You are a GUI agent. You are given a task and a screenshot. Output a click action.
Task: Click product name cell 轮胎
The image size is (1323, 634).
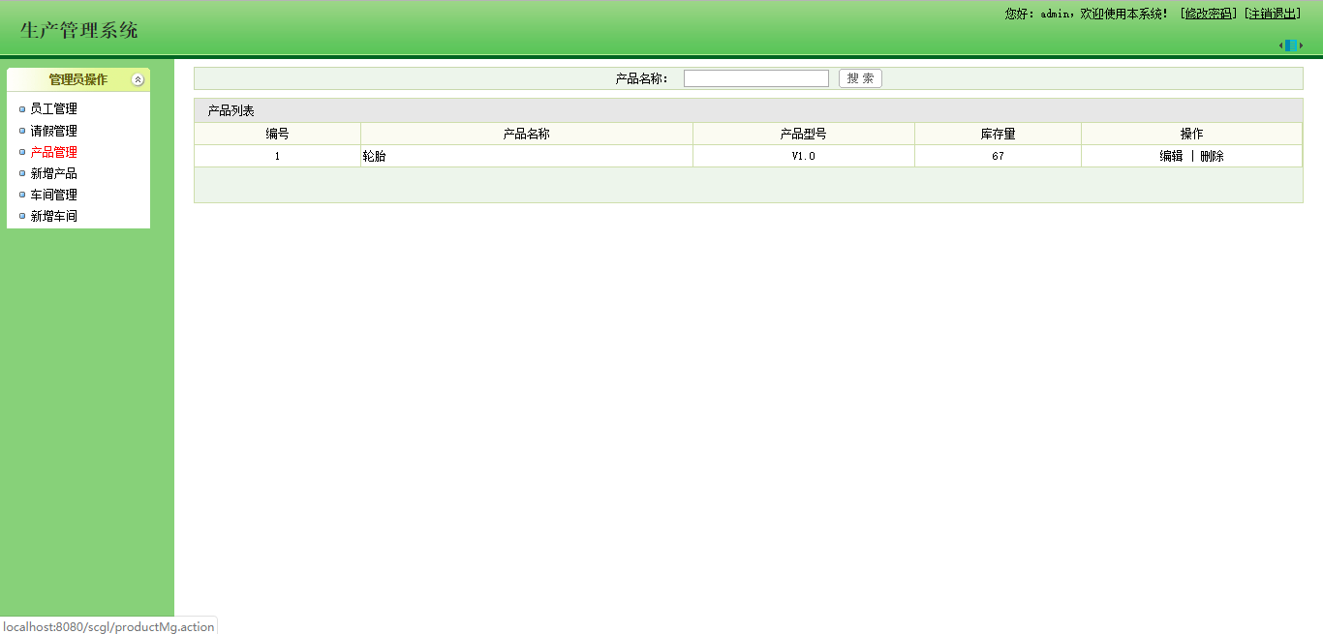pyautogui.click(x=527, y=156)
